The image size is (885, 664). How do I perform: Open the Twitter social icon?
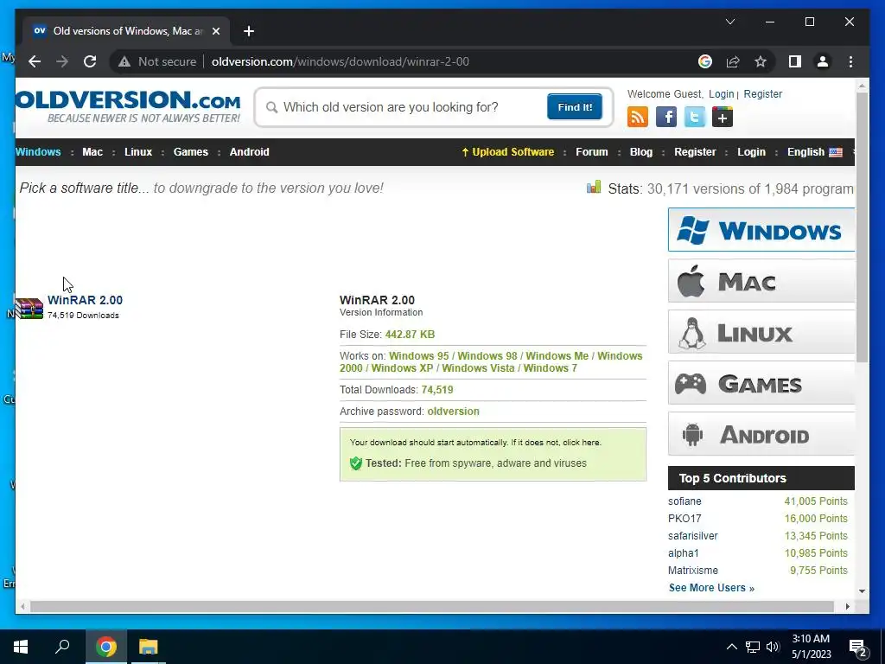[694, 117]
